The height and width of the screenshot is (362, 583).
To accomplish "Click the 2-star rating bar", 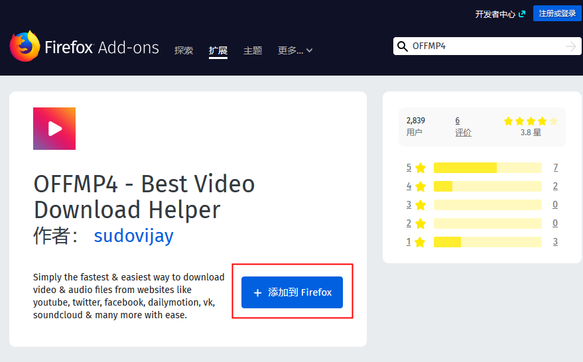I will pos(487,223).
